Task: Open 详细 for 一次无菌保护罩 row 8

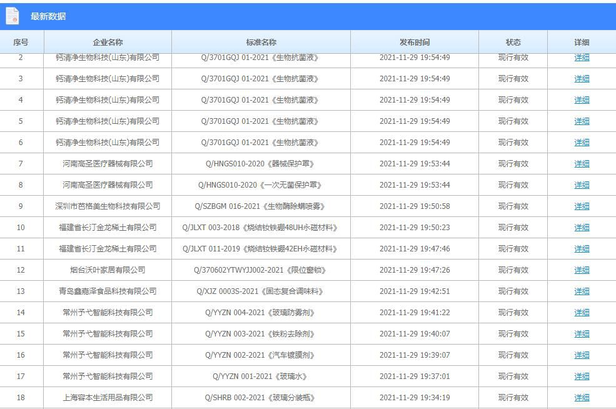Action: coord(581,185)
